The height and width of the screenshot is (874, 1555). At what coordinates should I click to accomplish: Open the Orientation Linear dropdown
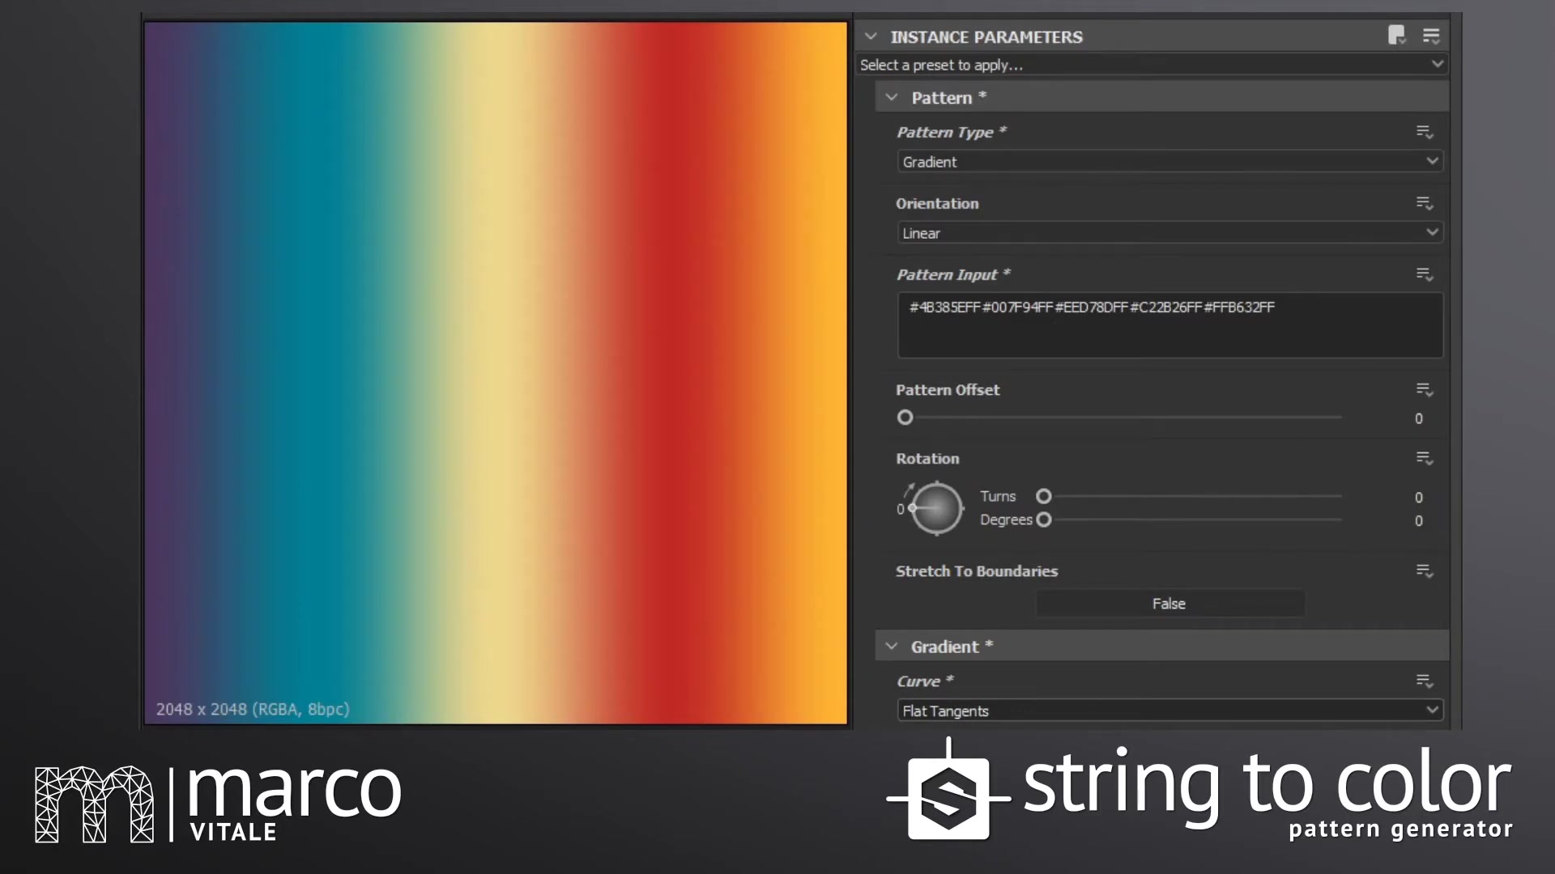click(x=1169, y=233)
